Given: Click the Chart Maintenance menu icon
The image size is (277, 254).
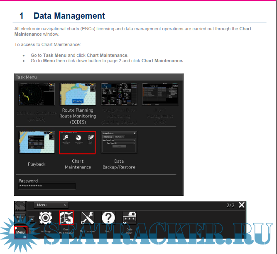Looking at the screenshot, I should click(x=66, y=218).
